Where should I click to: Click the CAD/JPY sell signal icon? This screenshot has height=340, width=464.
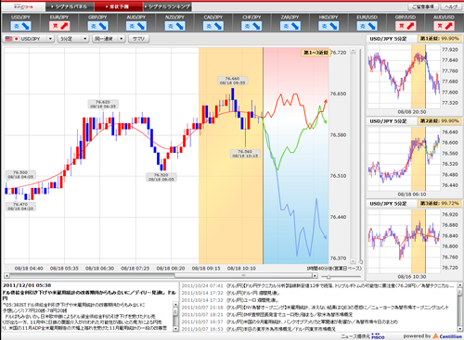point(213,26)
